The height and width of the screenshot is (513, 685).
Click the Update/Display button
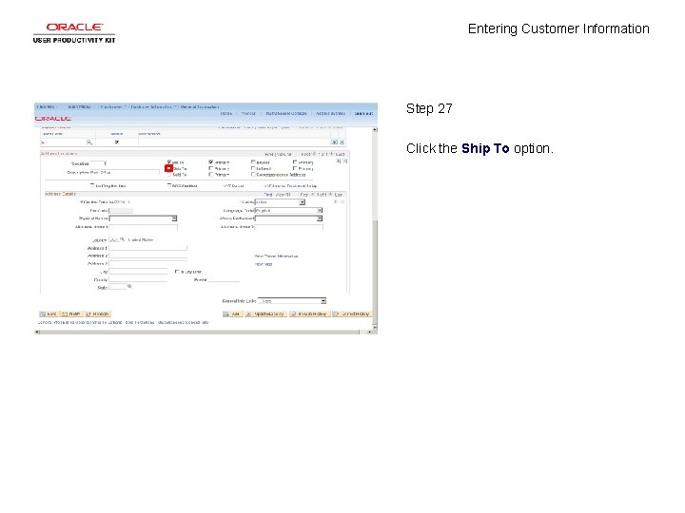pos(265,314)
